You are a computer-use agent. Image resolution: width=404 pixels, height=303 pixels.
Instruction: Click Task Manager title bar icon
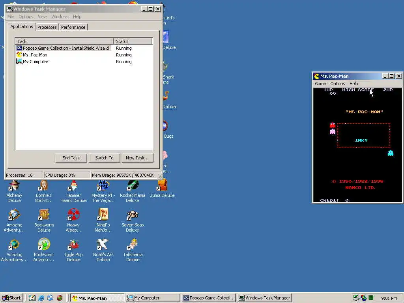coord(9,9)
